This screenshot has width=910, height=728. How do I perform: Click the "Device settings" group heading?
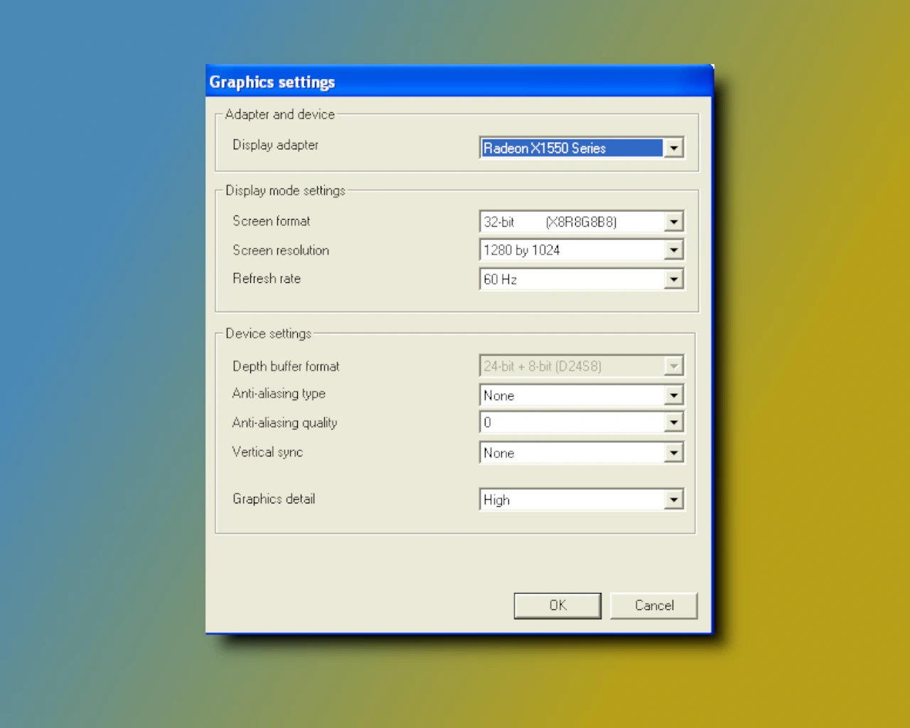pos(269,333)
